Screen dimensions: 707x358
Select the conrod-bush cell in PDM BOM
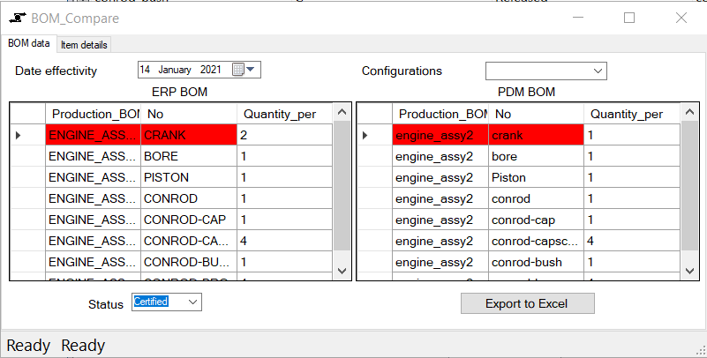coord(536,262)
